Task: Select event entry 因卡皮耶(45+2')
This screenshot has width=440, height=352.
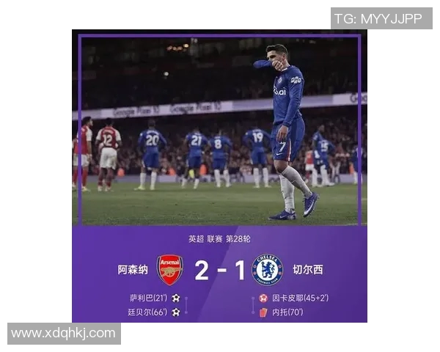Action: coord(300,298)
